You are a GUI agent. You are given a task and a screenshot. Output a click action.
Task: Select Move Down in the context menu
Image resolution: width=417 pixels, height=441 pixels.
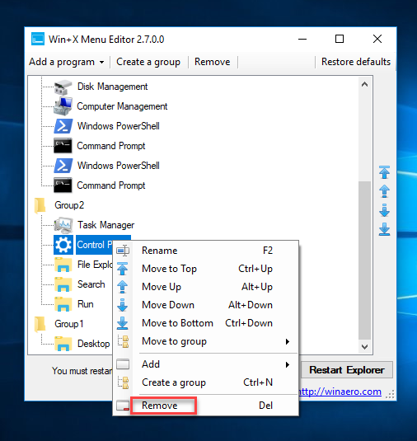(x=205, y=305)
